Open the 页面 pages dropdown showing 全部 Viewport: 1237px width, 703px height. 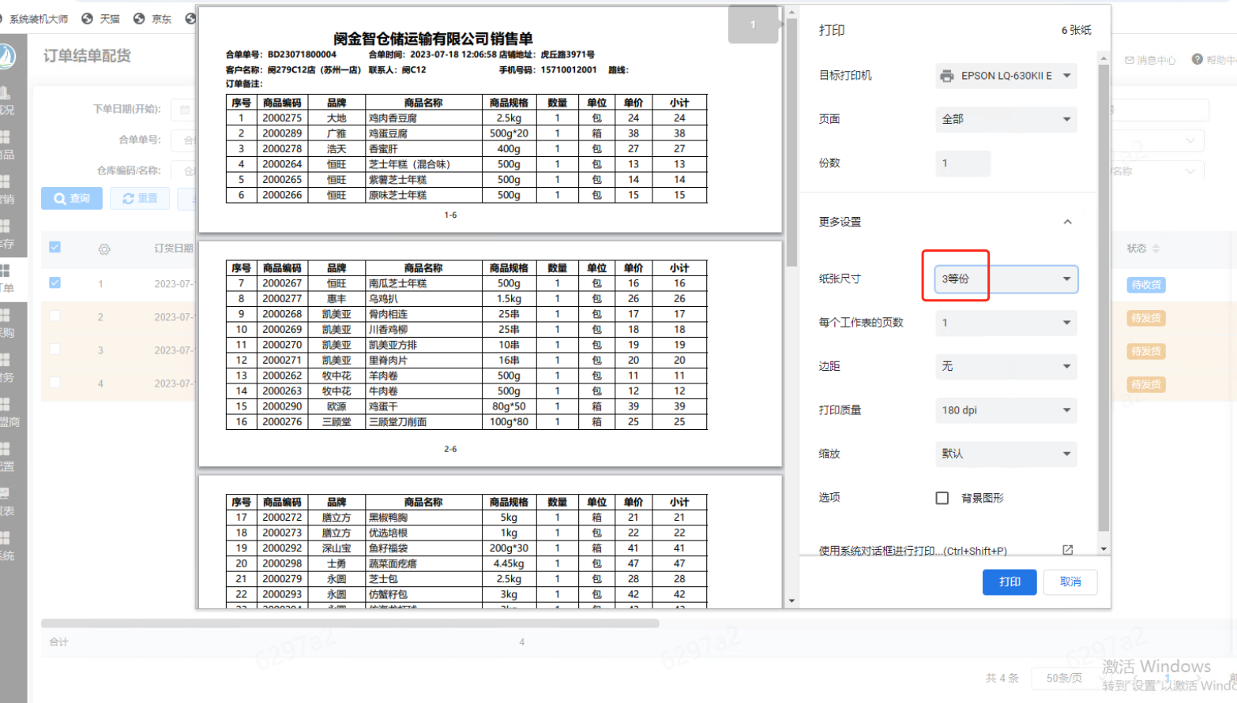[x=1006, y=119]
